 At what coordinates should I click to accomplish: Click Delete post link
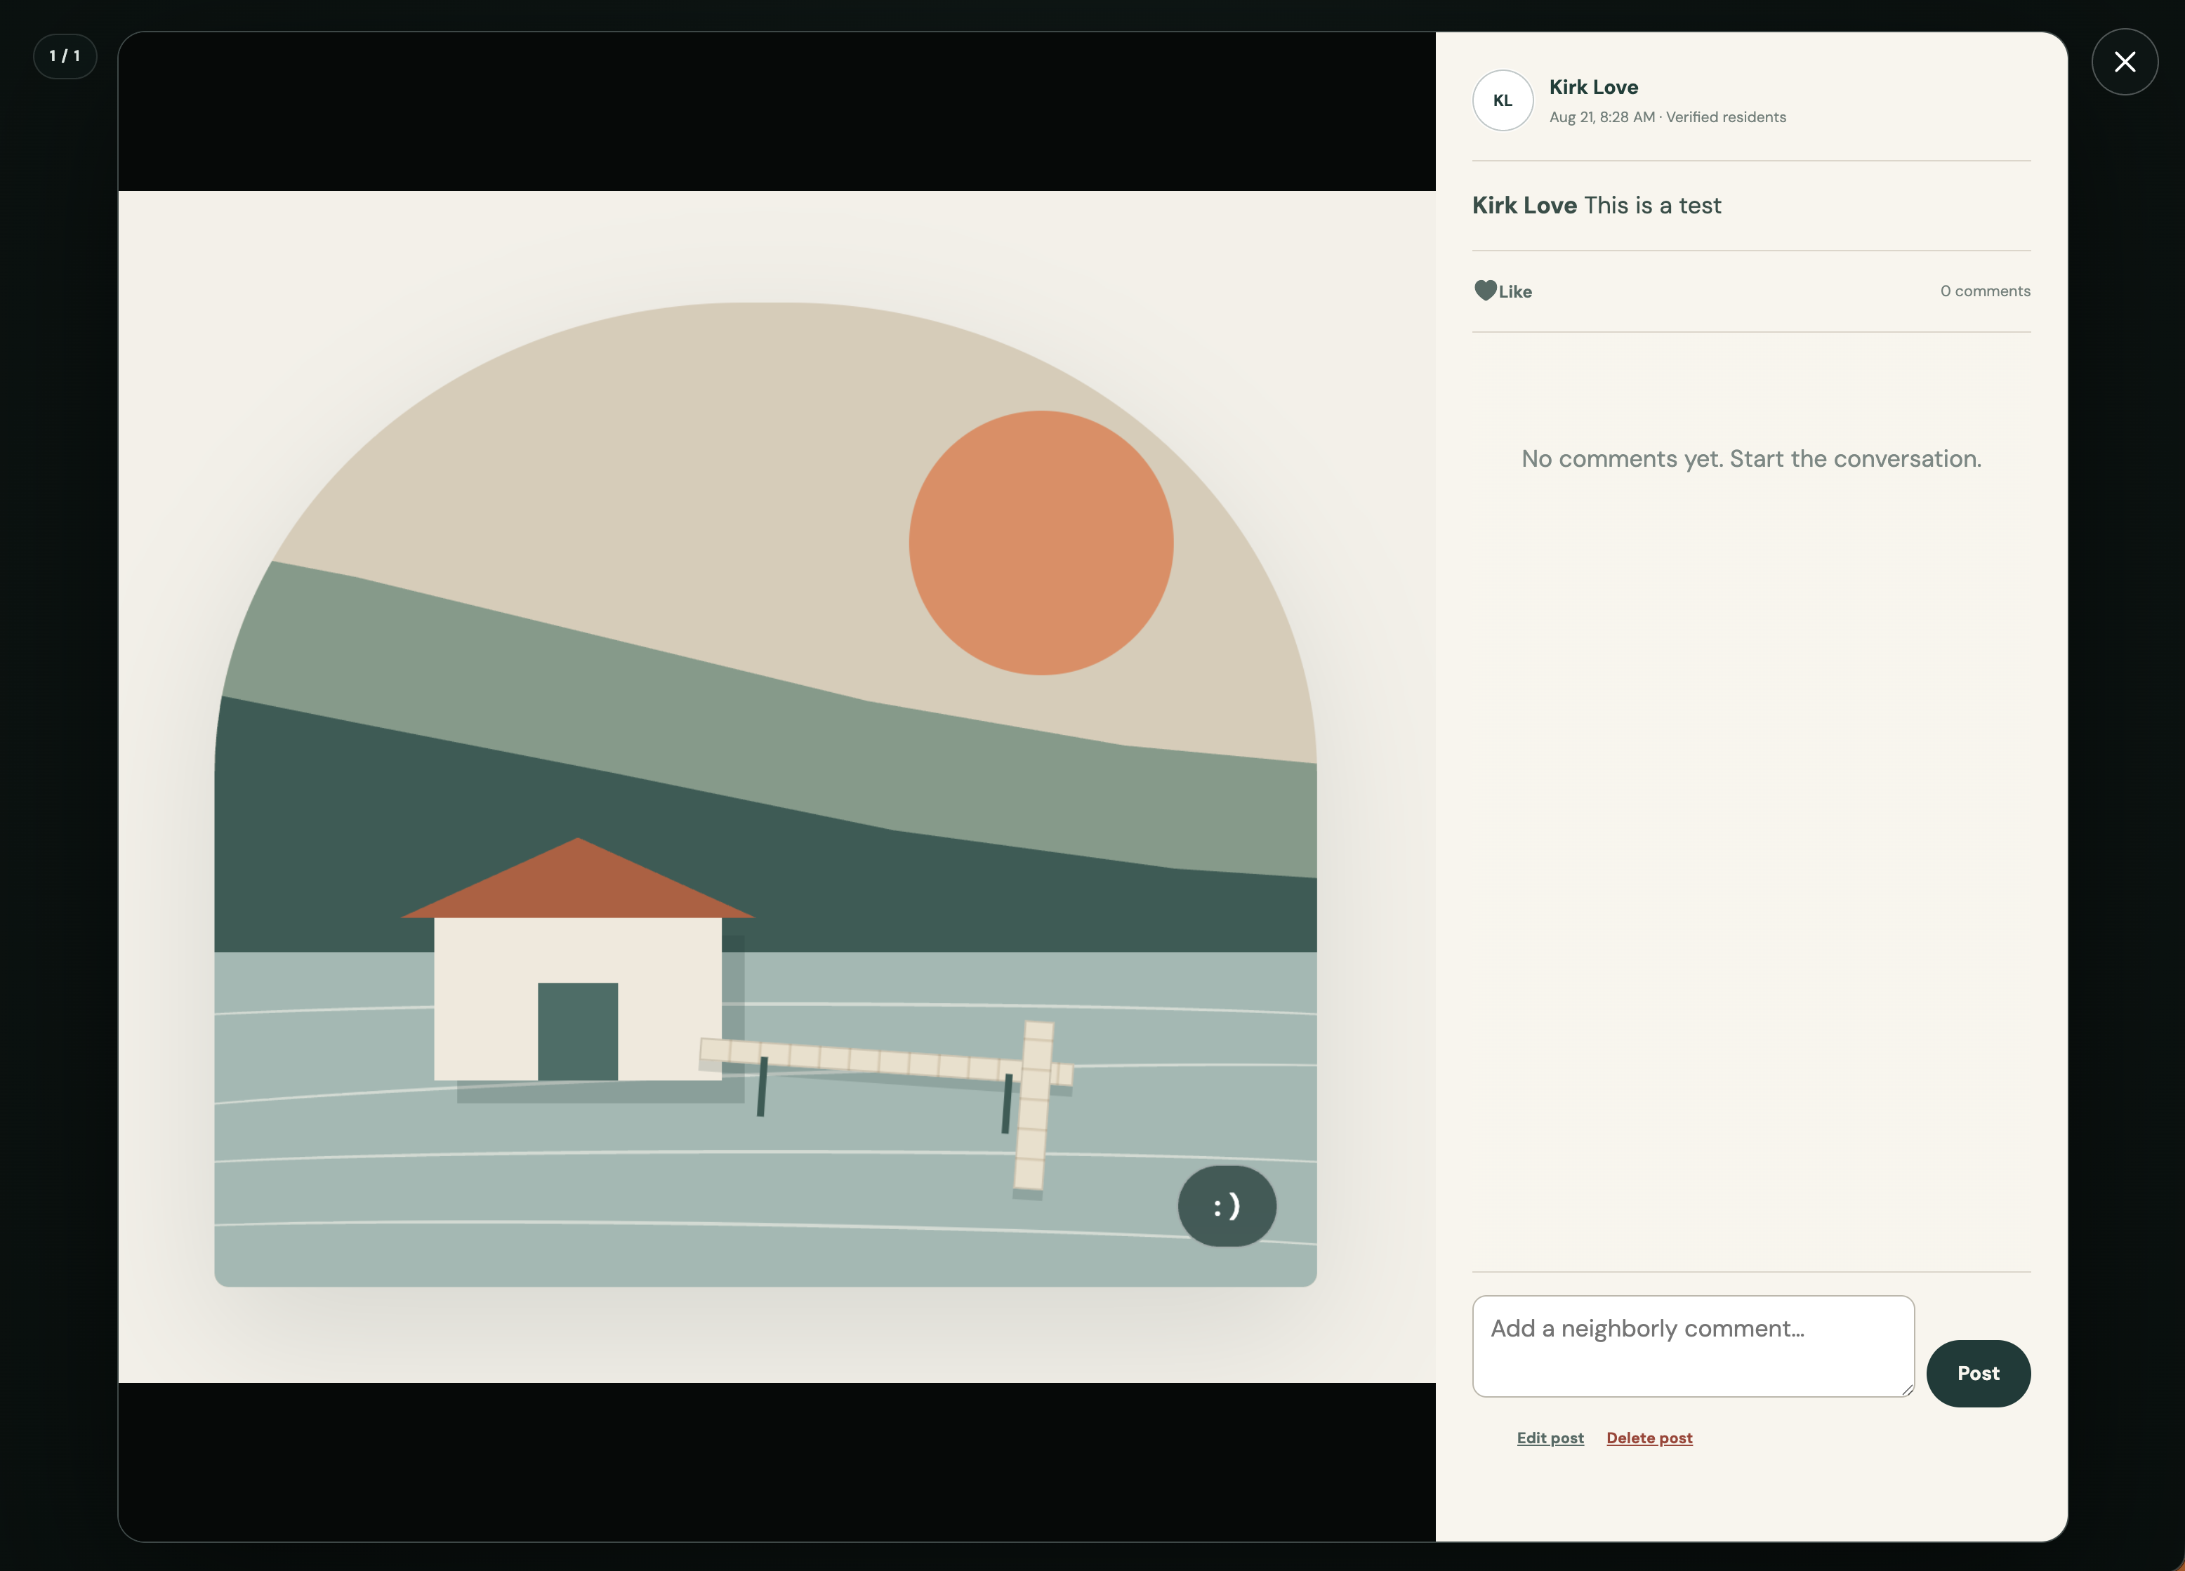pyautogui.click(x=1649, y=1437)
